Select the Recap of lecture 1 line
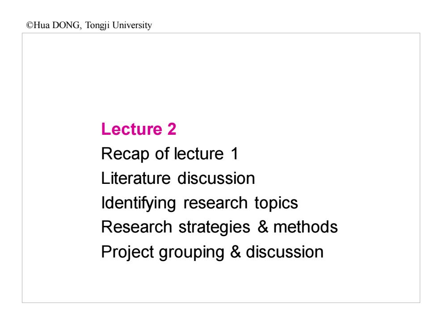The height and width of the screenshot is (328, 438). (169, 154)
